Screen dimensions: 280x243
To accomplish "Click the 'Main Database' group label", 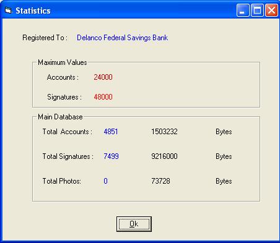I will [x=60, y=117].
